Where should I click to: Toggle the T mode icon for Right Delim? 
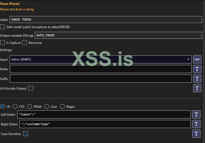[196, 124]
